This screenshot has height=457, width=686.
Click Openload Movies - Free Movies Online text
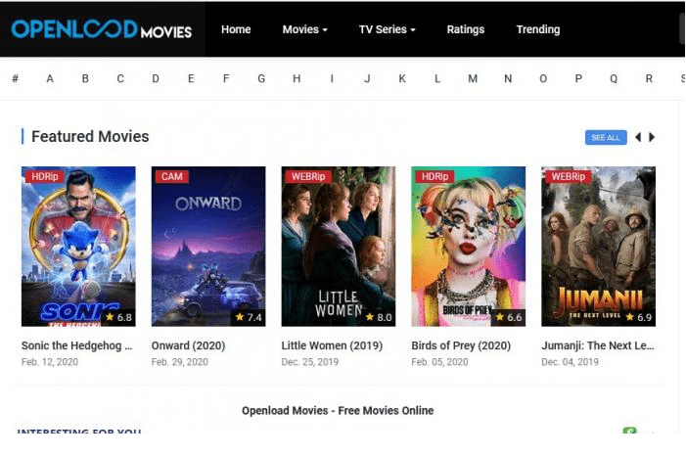tap(338, 411)
